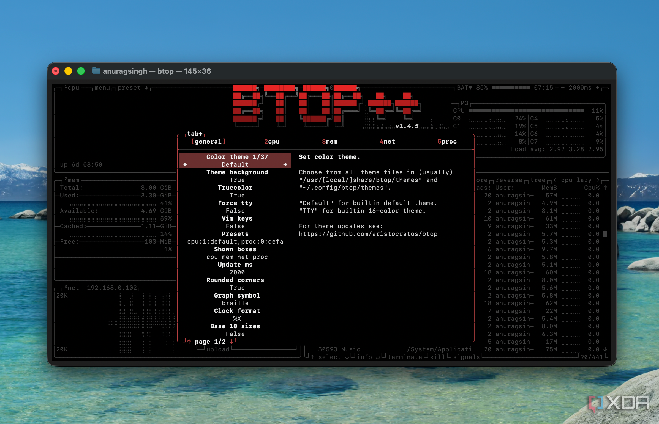The height and width of the screenshot is (424, 659).
Task: Toggle the Truecolor setting
Action: pos(235,191)
